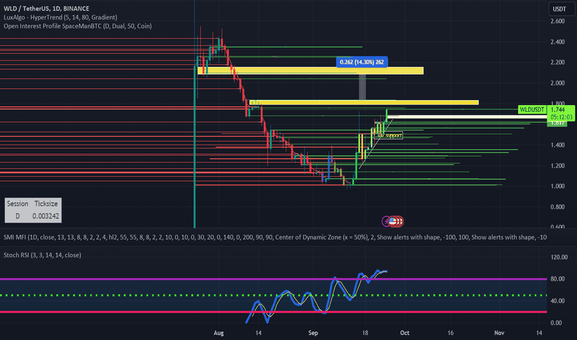Click the 0.800 price axis label

point(557,207)
